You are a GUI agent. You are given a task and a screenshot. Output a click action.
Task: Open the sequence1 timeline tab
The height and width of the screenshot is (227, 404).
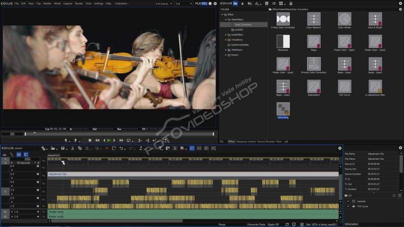tap(54, 155)
